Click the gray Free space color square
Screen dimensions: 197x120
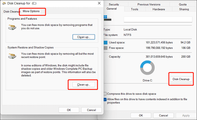click(x=106, y=48)
